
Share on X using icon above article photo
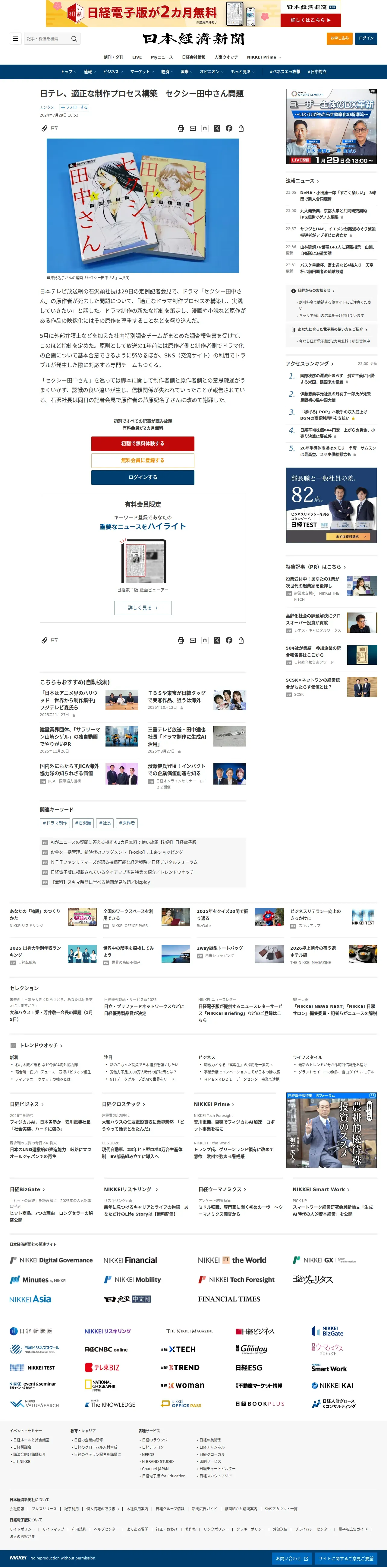[x=217, y=128]
